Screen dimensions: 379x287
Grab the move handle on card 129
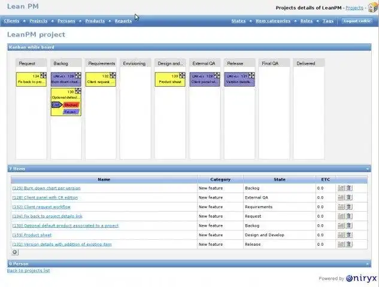(x=78, y=75)
